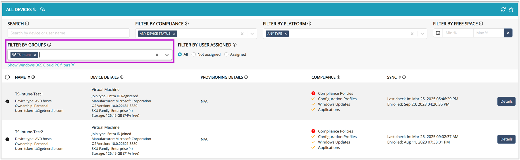
Task: Open Details for TS-Intune-Test1
Action: [x=506, y=101]
